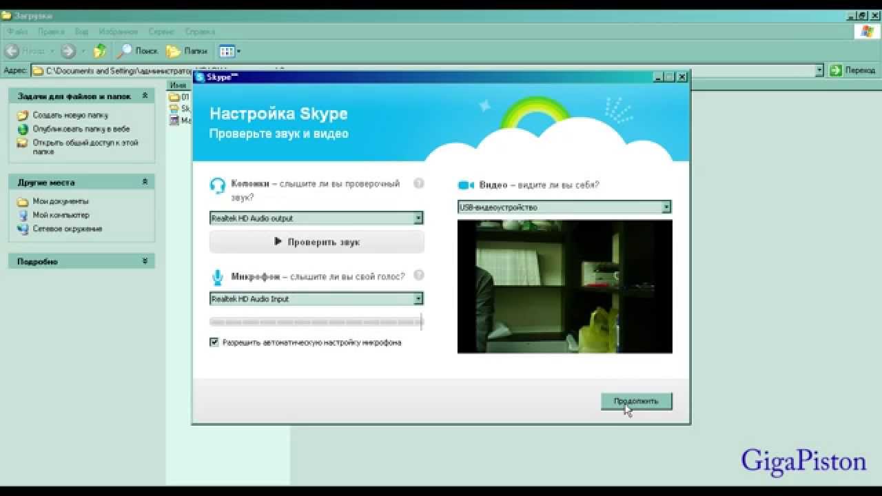Click Открыть общий доступ к этой папке
Screen dimensions: 882x496
[x=85, y=147]
